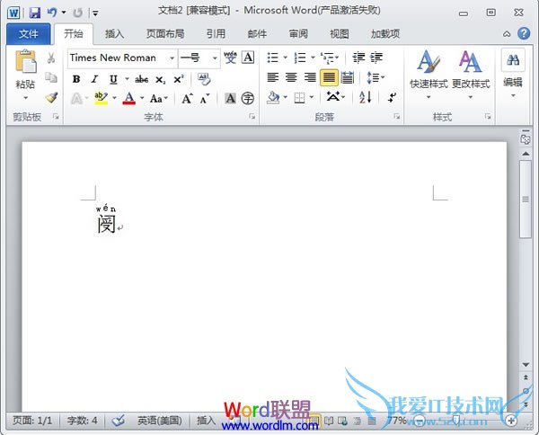Image resolution: width=539 pixels, height=435 pixels.
Task: Click the Save icon in quick access toolbar
Action: click(34, 13)
